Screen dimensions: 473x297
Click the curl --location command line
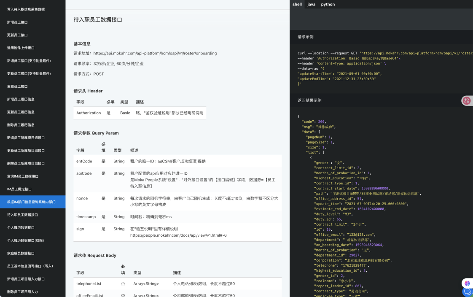pos(385,53)
